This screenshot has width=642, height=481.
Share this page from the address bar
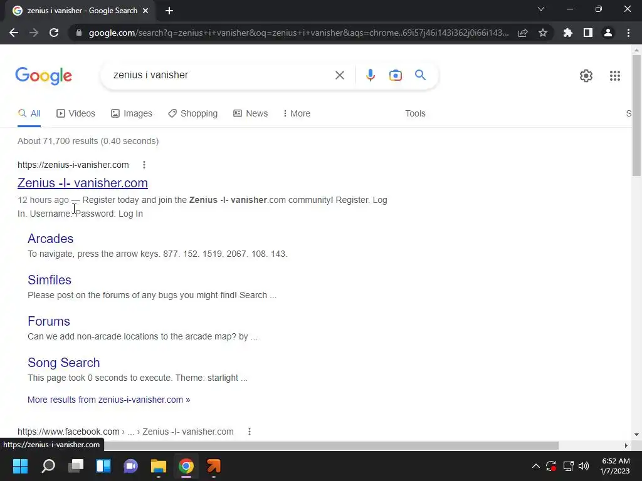pyautogui.click(x=523, y=33)
